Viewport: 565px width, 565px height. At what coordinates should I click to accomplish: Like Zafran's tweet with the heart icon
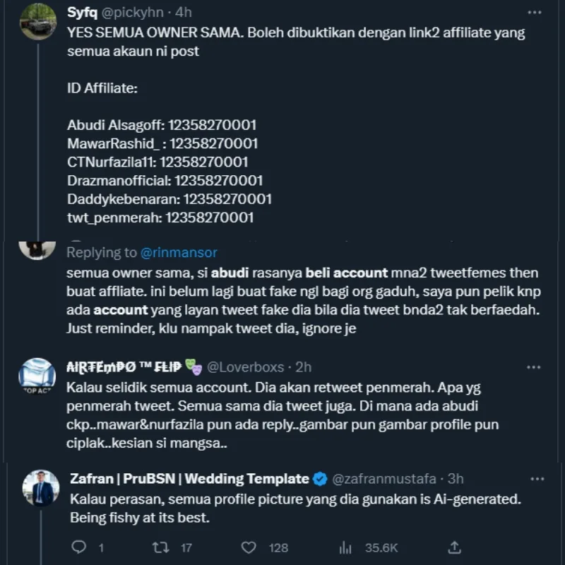point(249,547)
